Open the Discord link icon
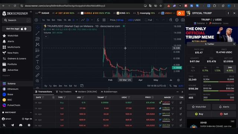Image resolution: width=238 pixels, height=134 pixels. [21, 125]
